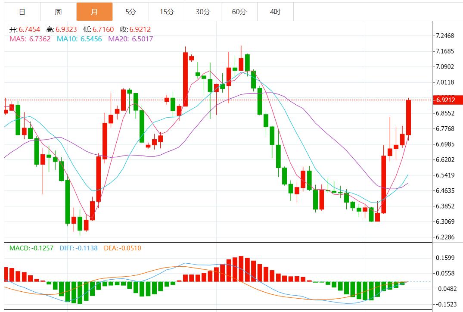Open the 4时 four-hour tab
The height and width of the screenshot is (312, 463).
tap(275, 12)
